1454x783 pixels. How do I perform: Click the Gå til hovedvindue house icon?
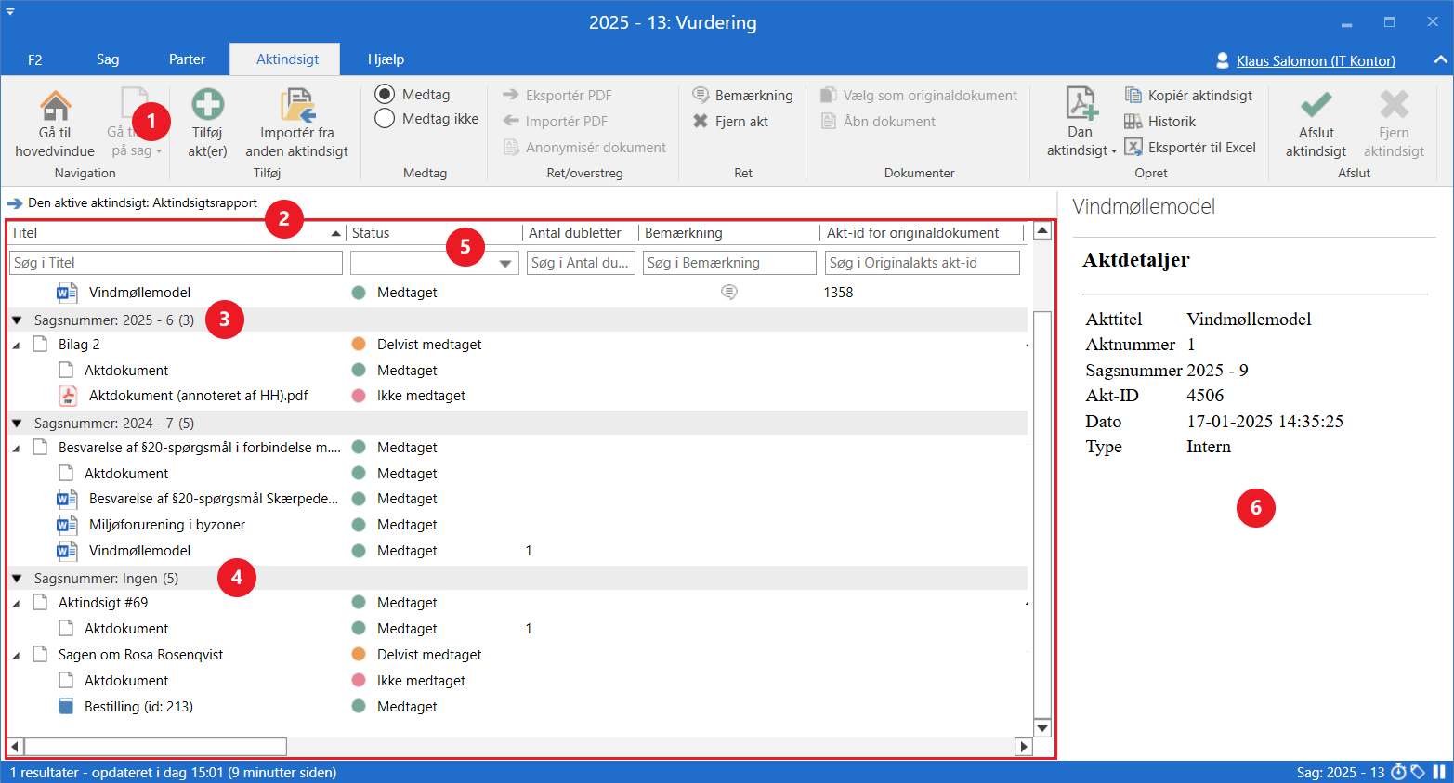(x=55, y=106)
